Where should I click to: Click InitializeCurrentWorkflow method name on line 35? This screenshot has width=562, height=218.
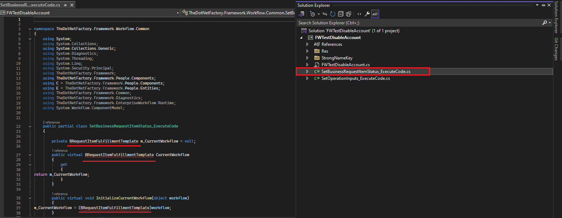[124, 198]
